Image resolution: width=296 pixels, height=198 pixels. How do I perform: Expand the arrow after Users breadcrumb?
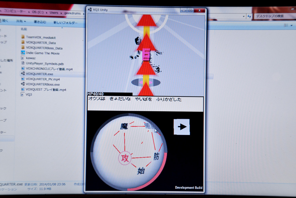click(x=61, y=13)
